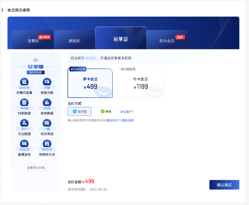Choose 支付宝 as payment method
Viewport: 249px width, 205px height.
tap(80, 111)
